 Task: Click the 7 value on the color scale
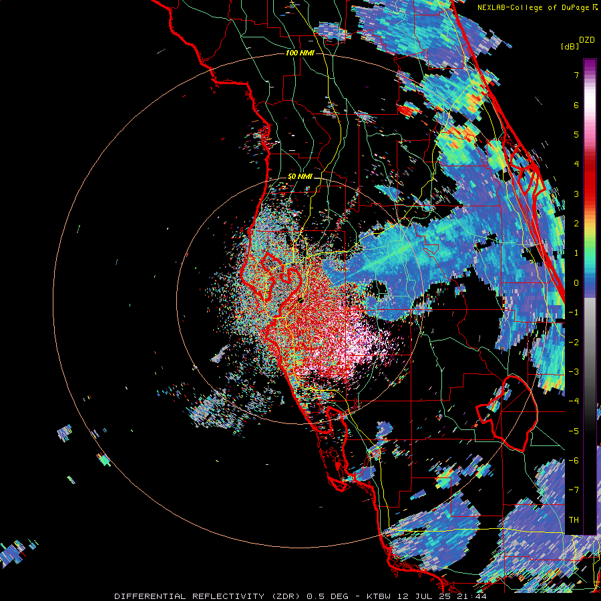[x=576, y=75]
